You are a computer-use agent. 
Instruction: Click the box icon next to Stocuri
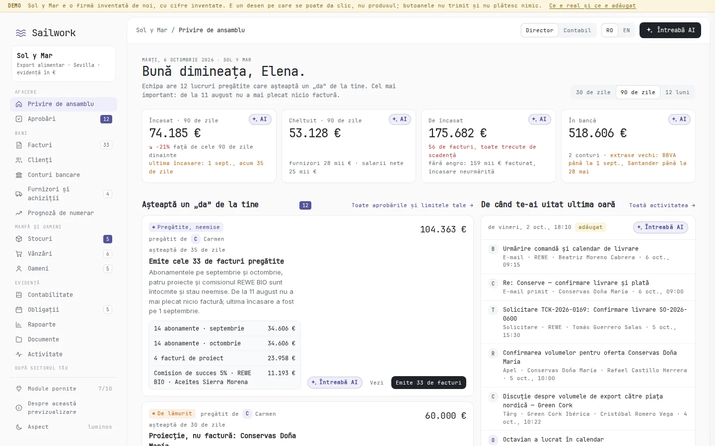pyautogui.click(x=19, y=239)
